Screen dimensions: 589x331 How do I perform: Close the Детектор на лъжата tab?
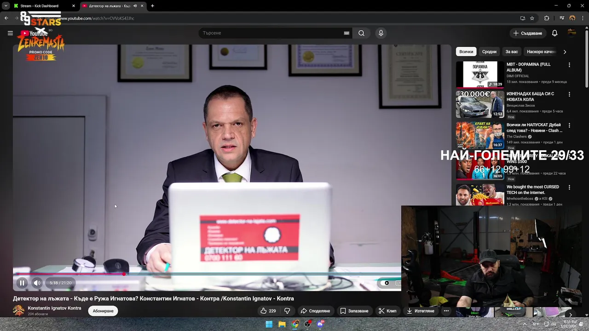[x=142, y=6]
